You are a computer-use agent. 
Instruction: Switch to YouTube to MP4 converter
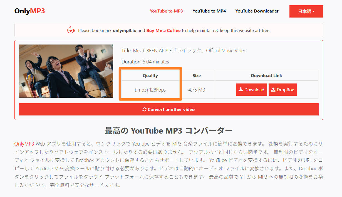[x=209, y=11]
